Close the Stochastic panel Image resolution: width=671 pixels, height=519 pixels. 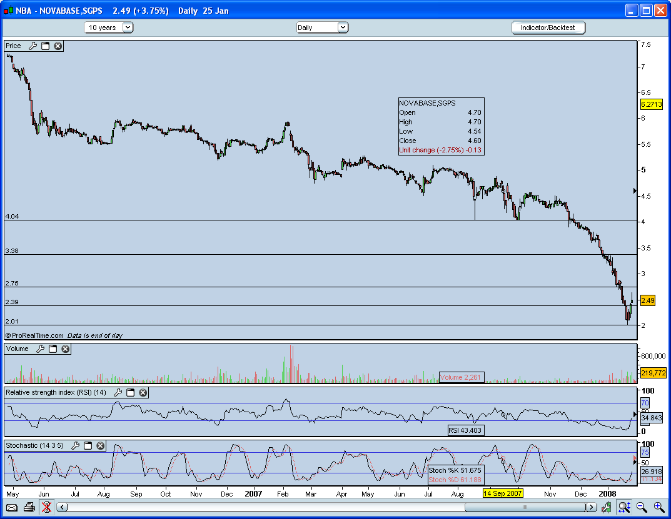point(100,445)
